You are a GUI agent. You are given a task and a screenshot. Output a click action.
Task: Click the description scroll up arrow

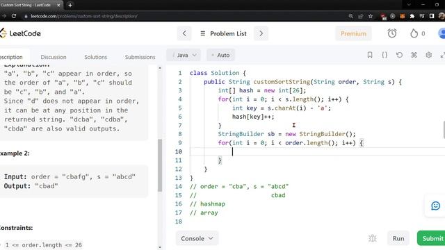point(160,68)
